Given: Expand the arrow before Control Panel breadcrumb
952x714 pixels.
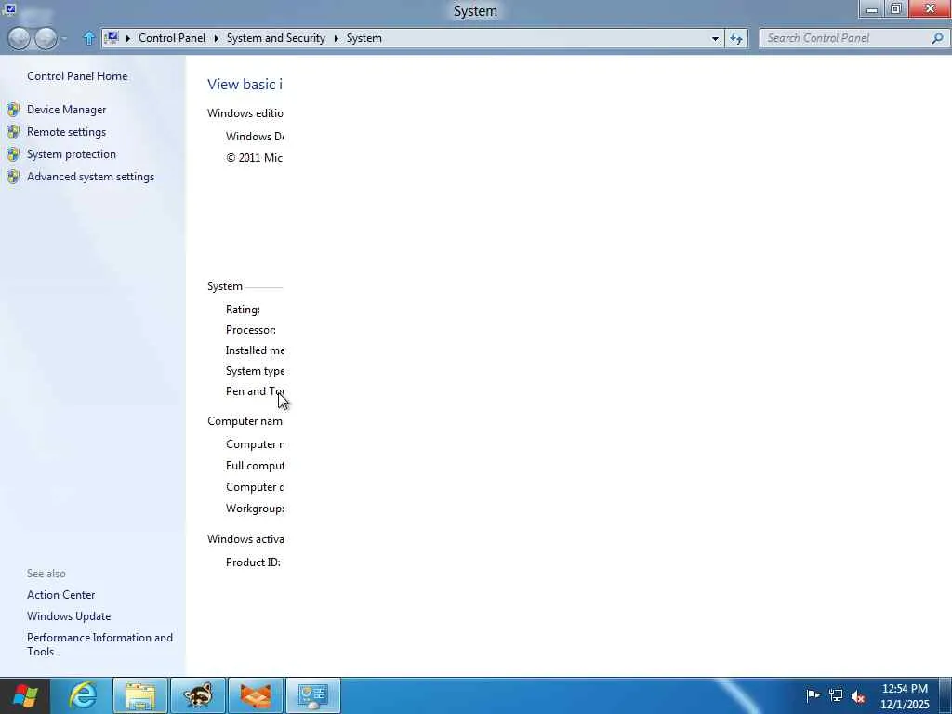Looking at the screenshot, I should 128,38.
